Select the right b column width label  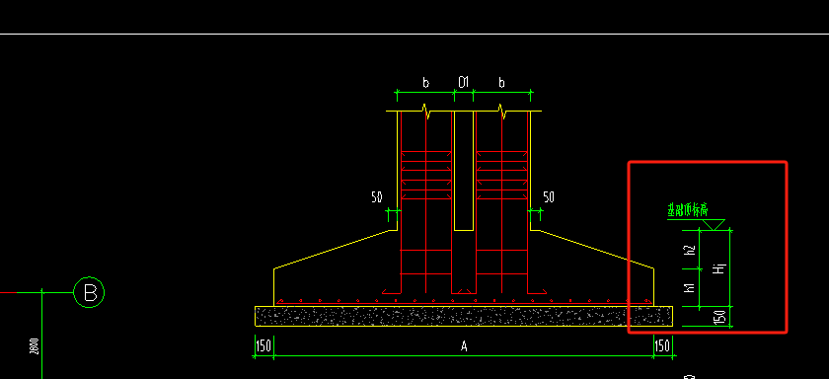tap(501, 83)
